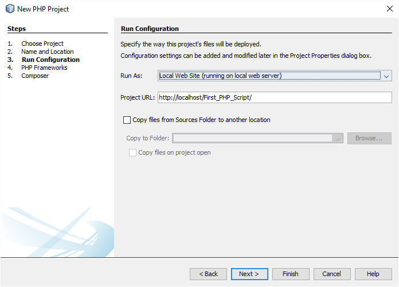Image resolution: width=399 pixels, height=287 pixels.
Task: Proceed with the Next button
Action: (249, 274)
